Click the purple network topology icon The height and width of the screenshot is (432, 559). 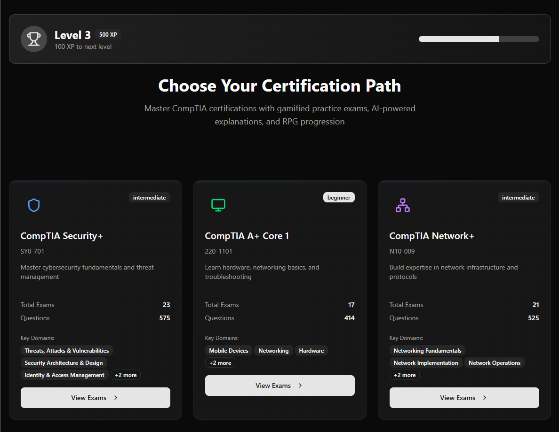403,205
